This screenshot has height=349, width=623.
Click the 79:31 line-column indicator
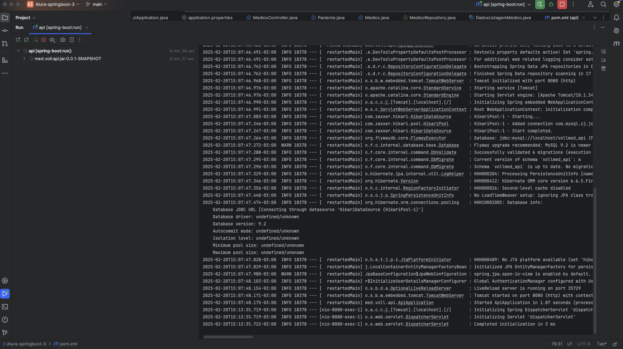pos(557,344)
